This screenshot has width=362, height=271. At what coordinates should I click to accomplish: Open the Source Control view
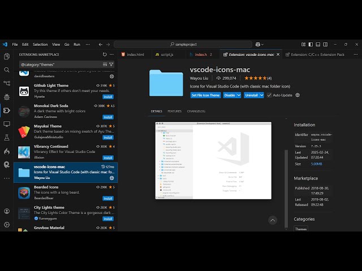coord(7,83)
